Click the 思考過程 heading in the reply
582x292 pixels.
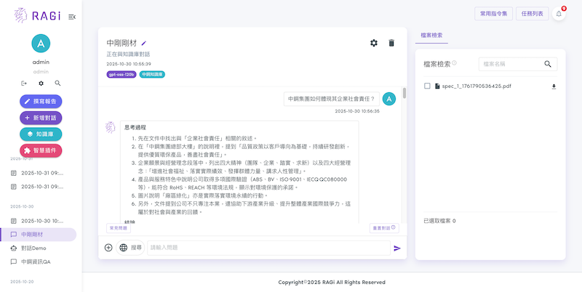[x=135, y=127]
